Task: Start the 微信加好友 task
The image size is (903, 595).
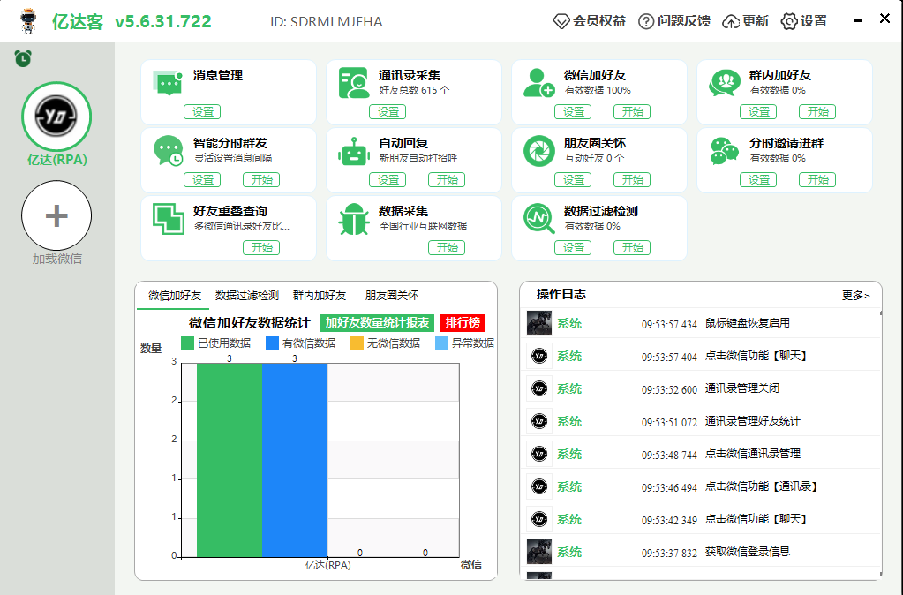Action: (632, 112)
